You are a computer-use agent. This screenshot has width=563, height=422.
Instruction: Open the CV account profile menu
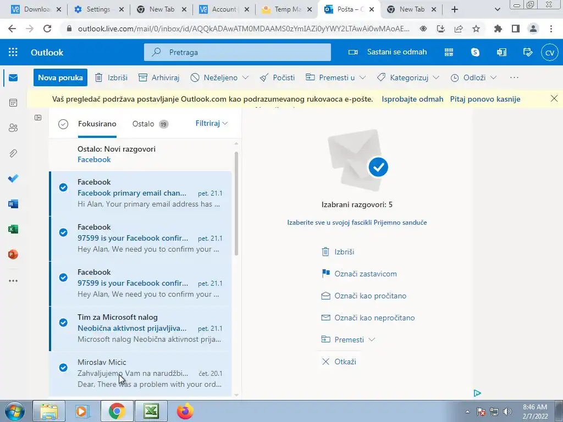[x=550, y=52]
